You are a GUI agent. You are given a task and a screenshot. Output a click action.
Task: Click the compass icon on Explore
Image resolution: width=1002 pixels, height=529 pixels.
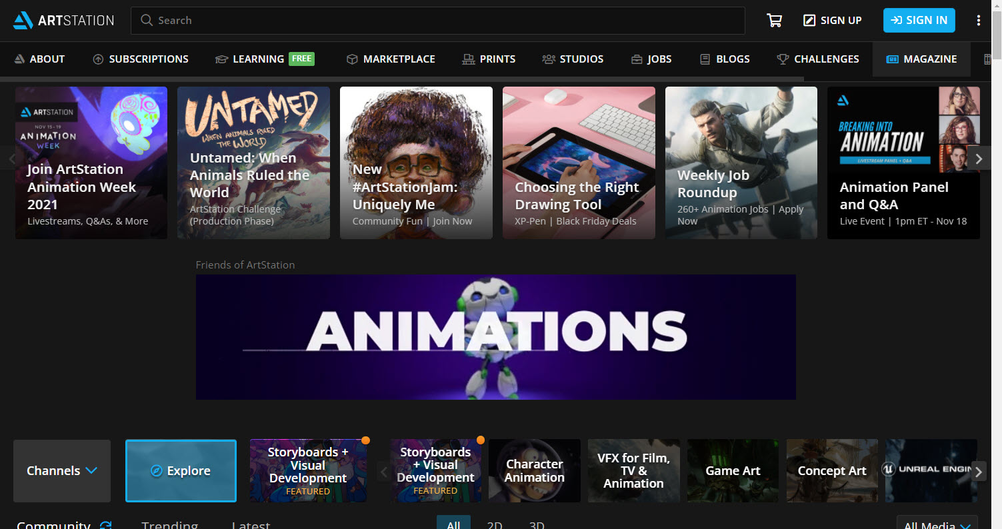pyautogui.click(x=157, y=471)
